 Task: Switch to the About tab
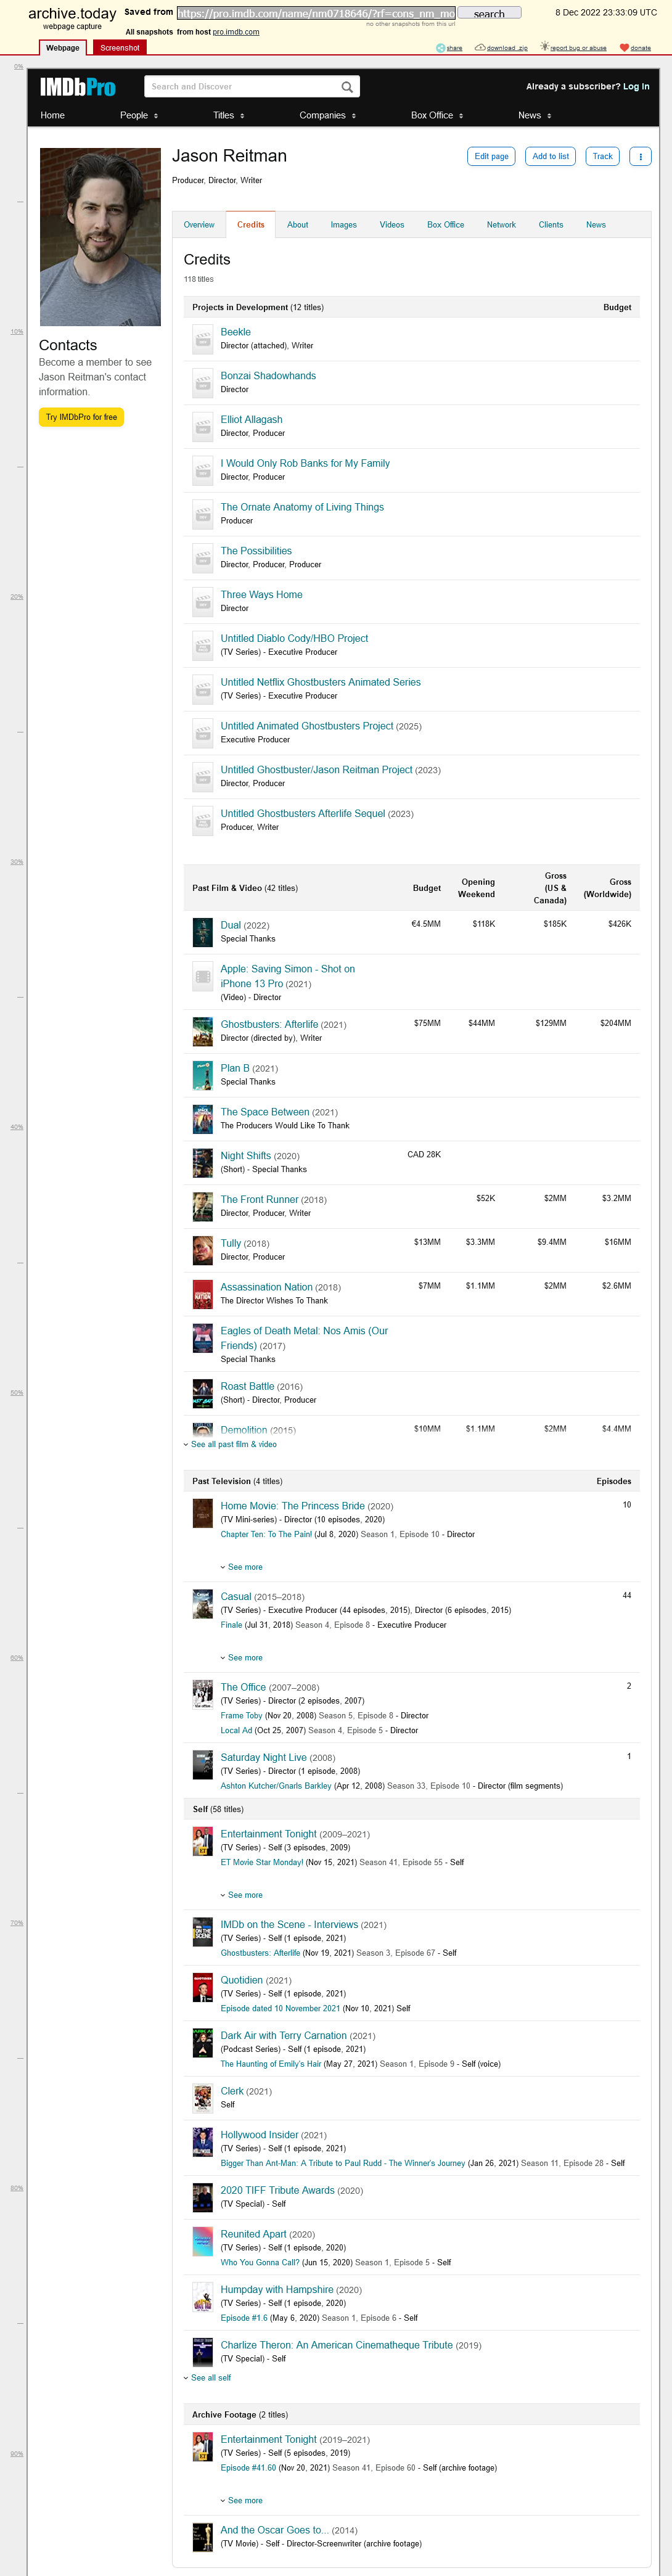click(x=298, y=225)
